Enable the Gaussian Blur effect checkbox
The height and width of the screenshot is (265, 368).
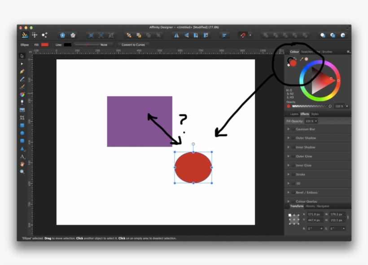293,129
